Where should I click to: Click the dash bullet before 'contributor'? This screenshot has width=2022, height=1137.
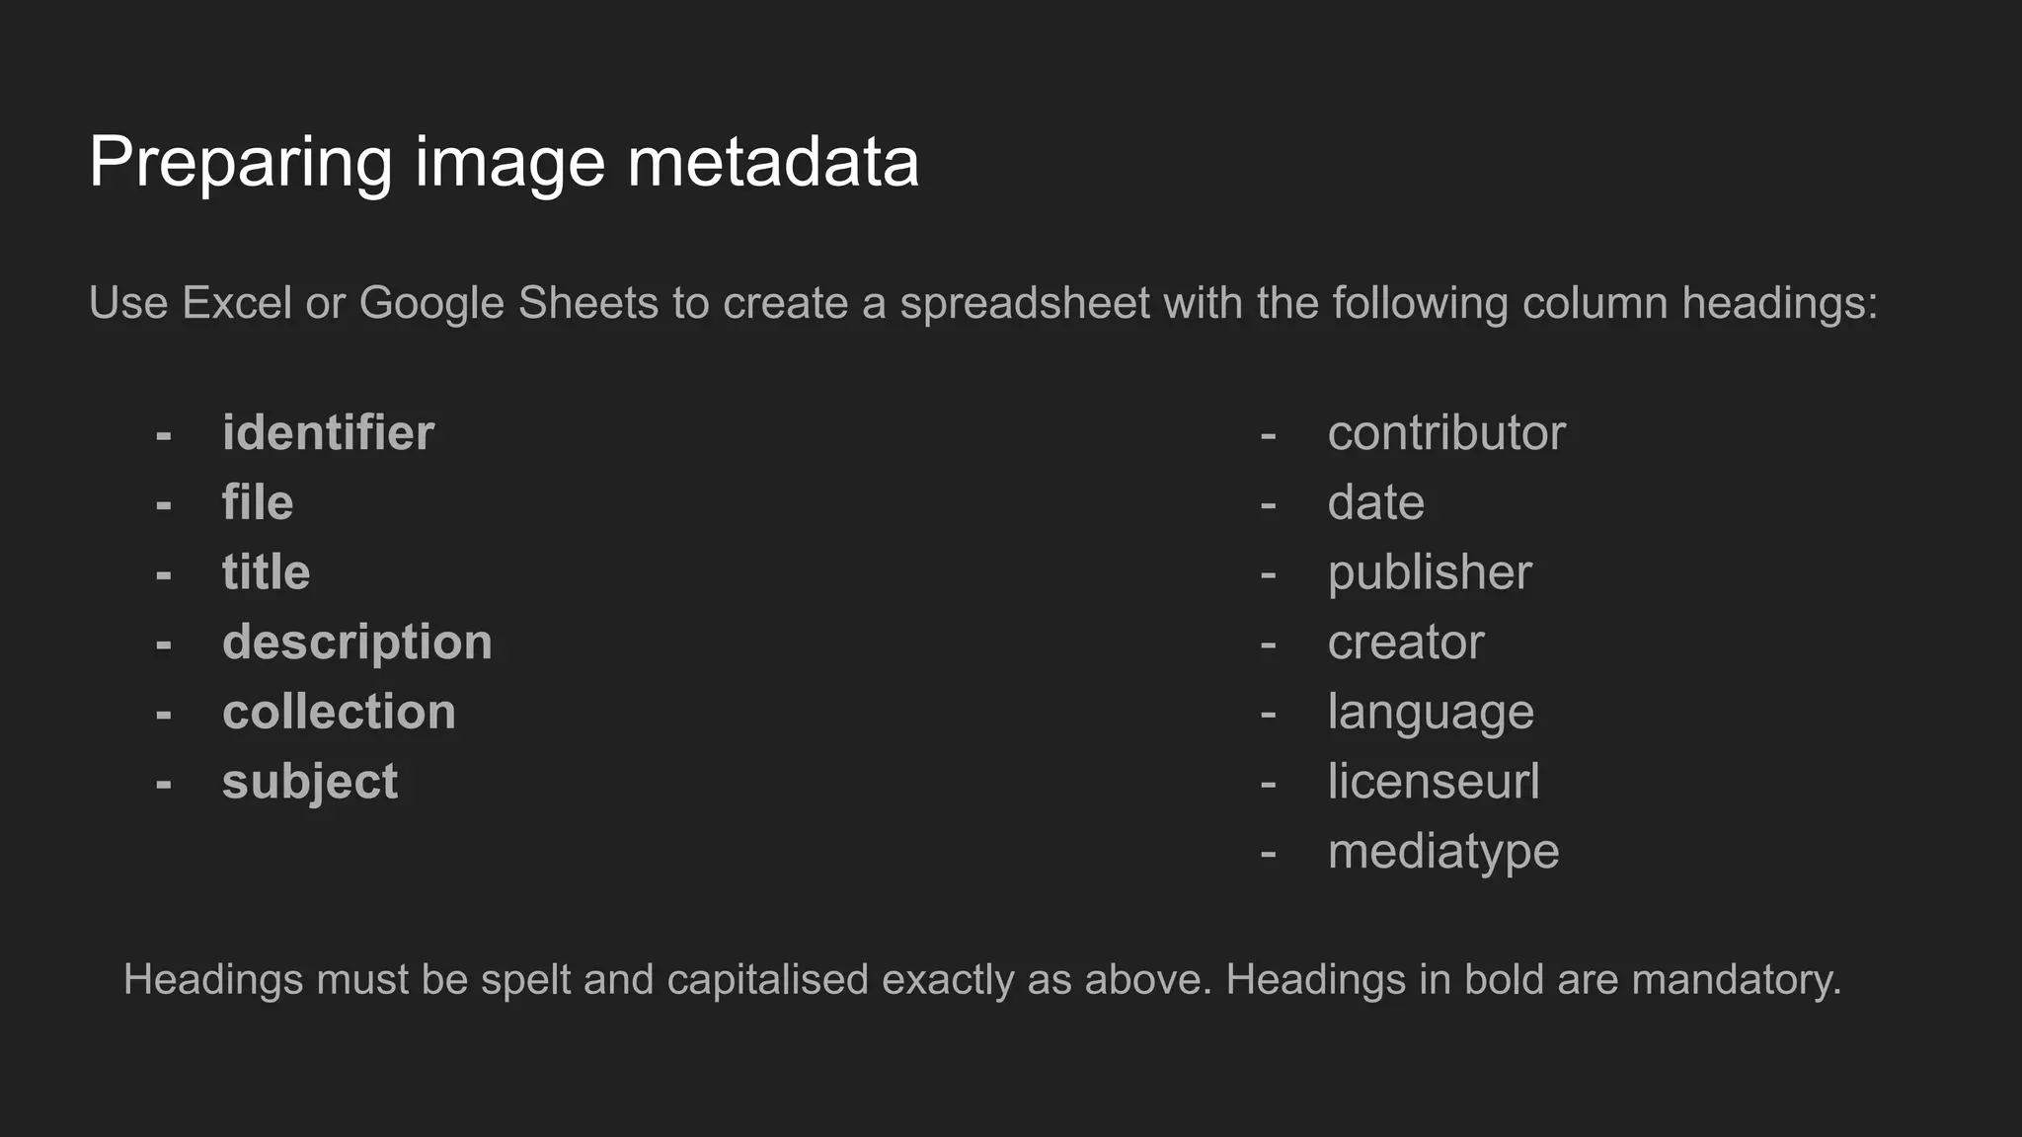click(1269, 435)
